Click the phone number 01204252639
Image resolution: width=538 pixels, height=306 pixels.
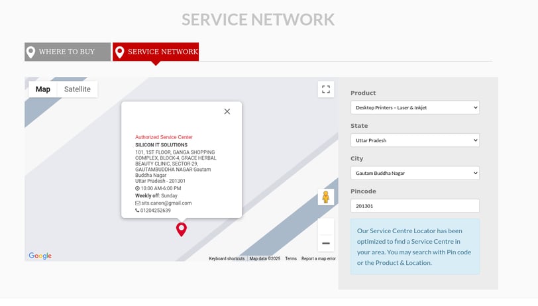155,210
